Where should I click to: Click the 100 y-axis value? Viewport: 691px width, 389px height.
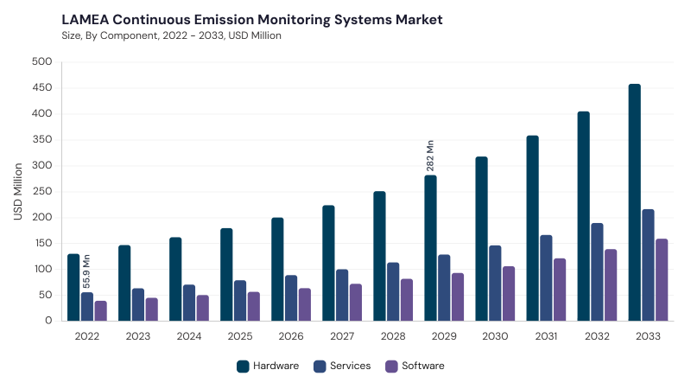pyautogui.click(x=42, y=269)
